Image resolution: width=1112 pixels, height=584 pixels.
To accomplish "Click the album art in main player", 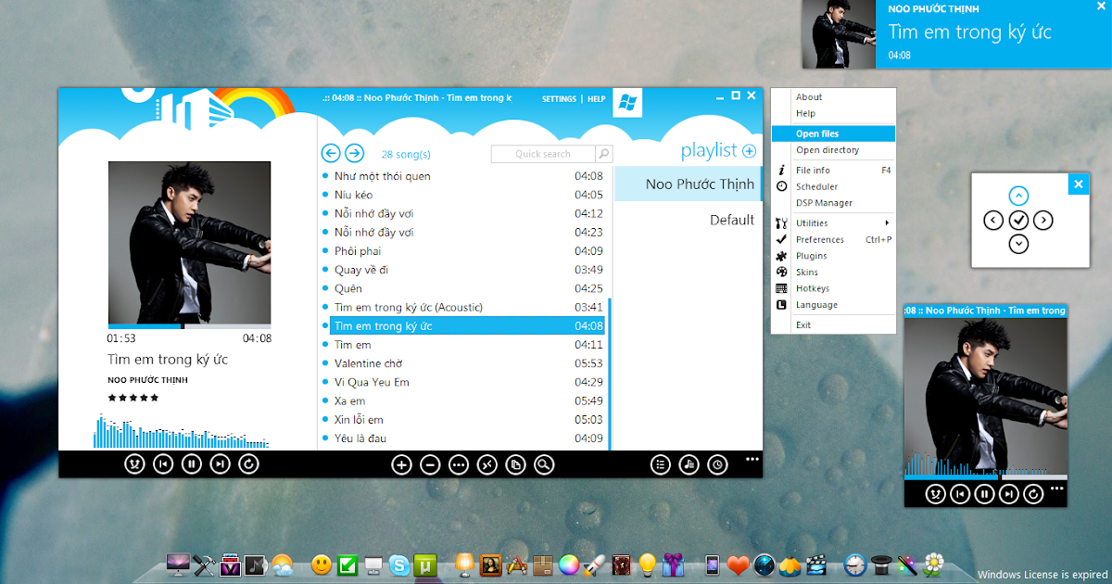I will [x=189, y=242].
